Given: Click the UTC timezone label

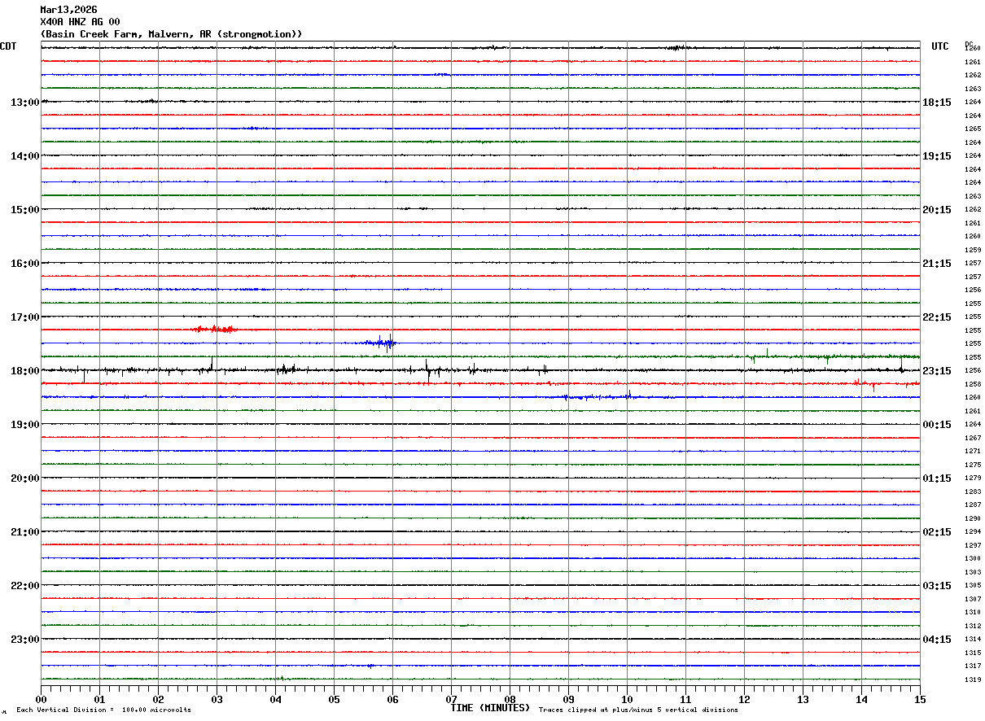Looking at the screenshot, I should pyautogui.click(x=940, y=46).
